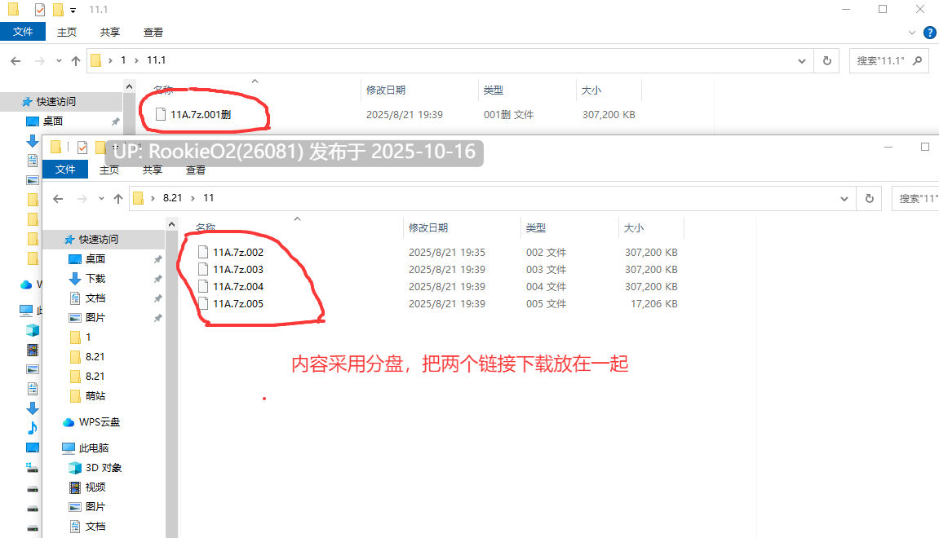This screenshot has width=939, height=538.
Task: Click forward arrow in front 11 window
Action: point(82,199)
